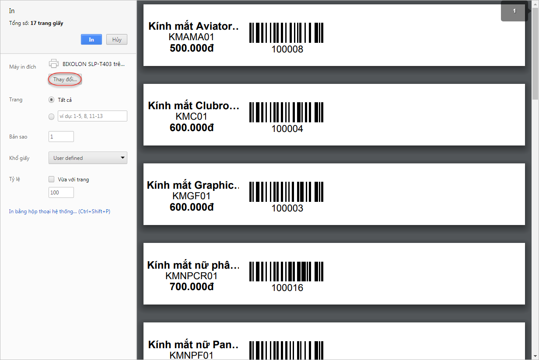539x360 pixels.
Task: Click the barcode above 100008
Action: pos(287,33)
